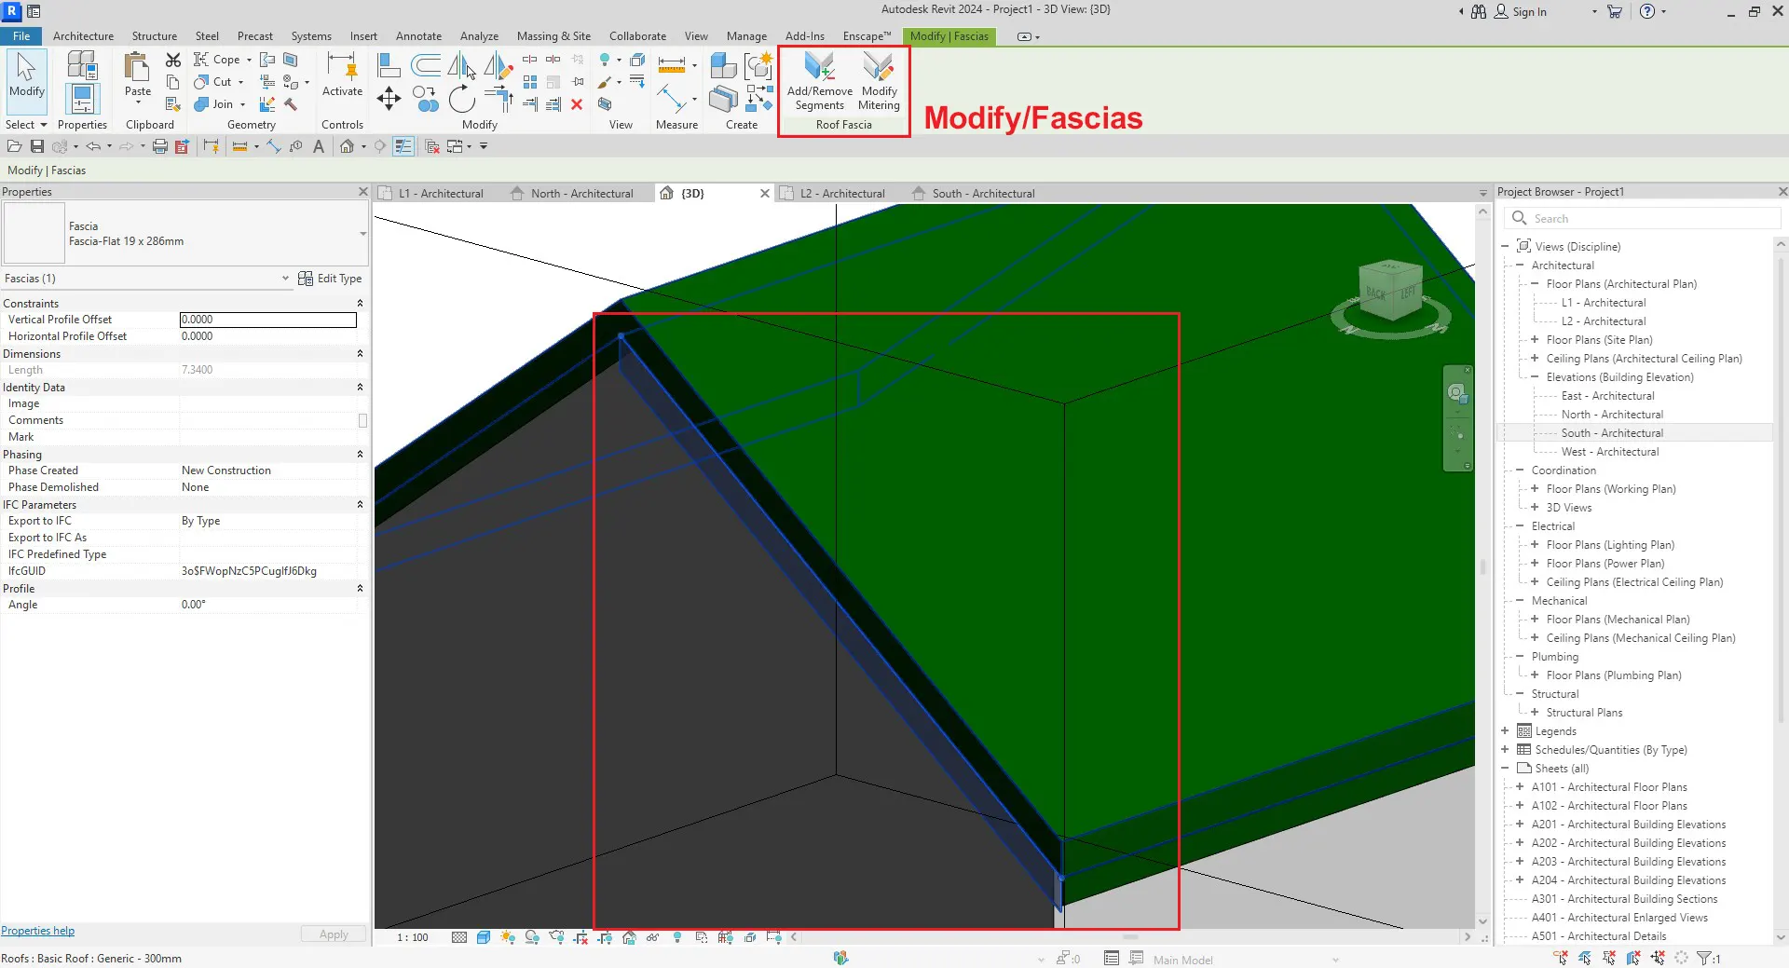Click the Modify Mitering tool
This screenshot has height=968, width=1789.
[879, 81]
